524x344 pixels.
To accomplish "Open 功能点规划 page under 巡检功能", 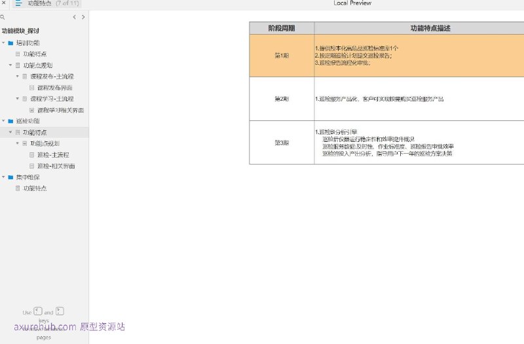I will (45, 143).
